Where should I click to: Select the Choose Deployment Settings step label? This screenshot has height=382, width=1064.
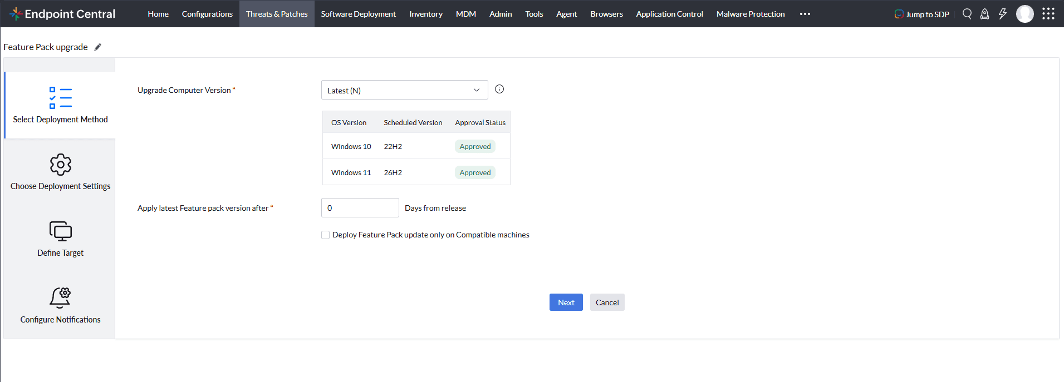click(x=60, y=186)
